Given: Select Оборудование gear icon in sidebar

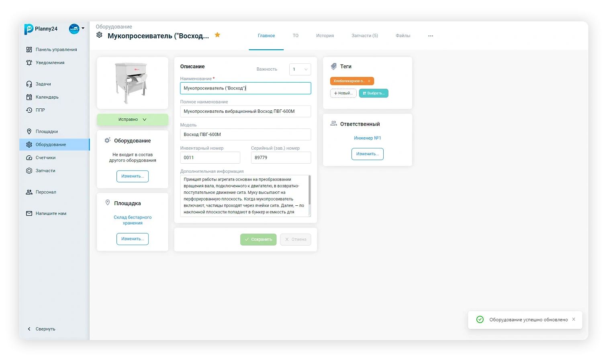Looking at the screenshot, I should click(29, 145).
